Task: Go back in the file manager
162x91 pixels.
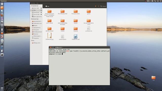Action: point(96,6)
